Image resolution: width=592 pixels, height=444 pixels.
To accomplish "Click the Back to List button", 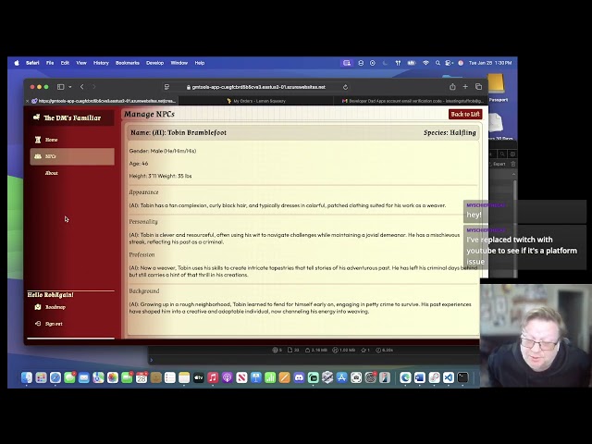I will coord(465,114).
